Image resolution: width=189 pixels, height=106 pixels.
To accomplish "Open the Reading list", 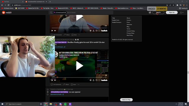I will pos(183,8).
